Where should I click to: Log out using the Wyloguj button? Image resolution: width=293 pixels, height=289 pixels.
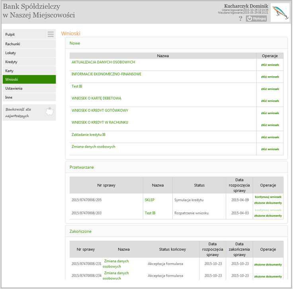pyautogui.click(x=256, y=18)
